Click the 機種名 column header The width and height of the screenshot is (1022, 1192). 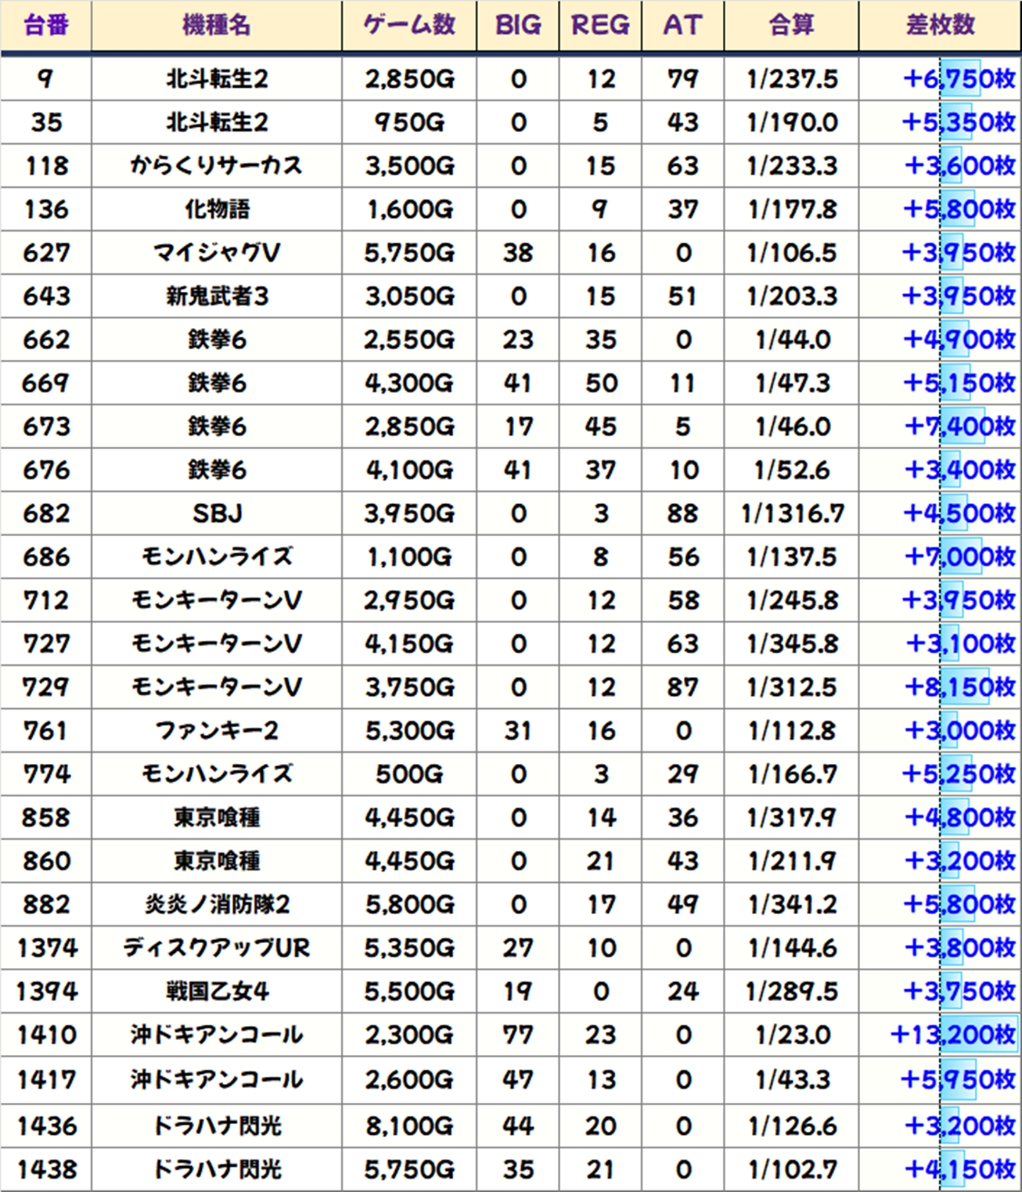[216, 25]
